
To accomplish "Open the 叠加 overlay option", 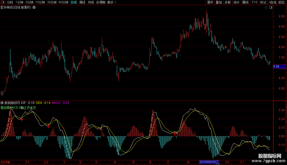I will pos(219,3).
